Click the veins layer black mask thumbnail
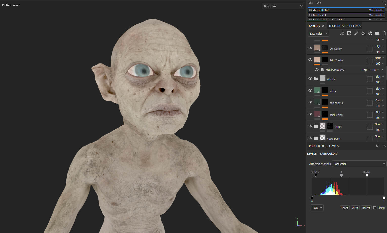The width and height of the screenshot is (387, 233). tap(325, 90)
